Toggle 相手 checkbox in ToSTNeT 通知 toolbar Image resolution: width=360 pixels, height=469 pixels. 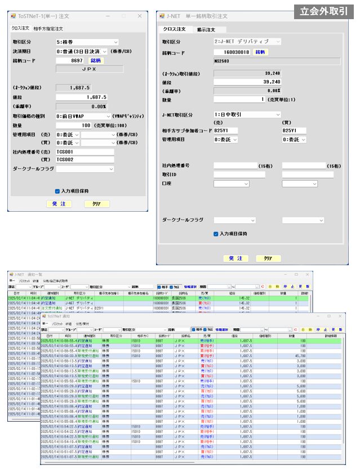[x=194, y=329]
